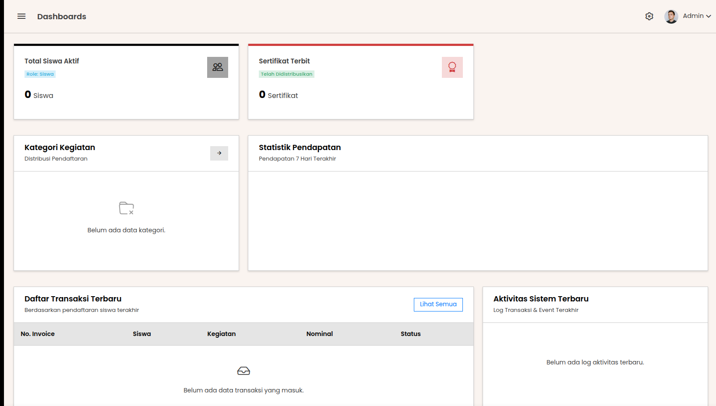Click the Sertifikat Terbit heading
Screen dimensions: 716x406
284,61
